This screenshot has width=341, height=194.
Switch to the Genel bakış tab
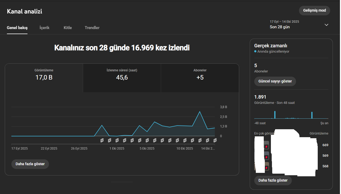point(17,28)
